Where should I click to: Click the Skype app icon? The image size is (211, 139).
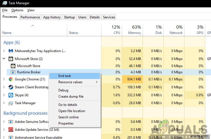(x=11, y=95)
